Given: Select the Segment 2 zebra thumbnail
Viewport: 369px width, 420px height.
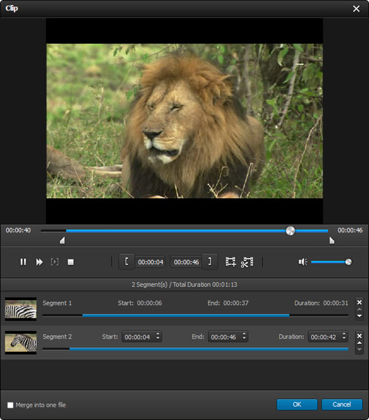Looking at the screenshot, I should 21,343.
